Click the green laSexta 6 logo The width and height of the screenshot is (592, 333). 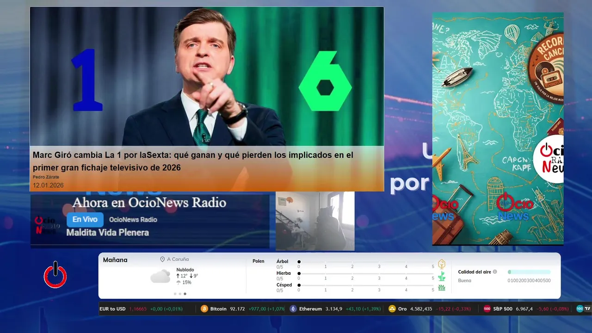pyautogui.click(x=325, y=81)
